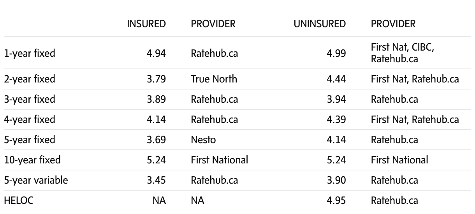
Task: Click Ratehub.ca for the uninsured HELOC rate
Action: [x=394, y=200]
